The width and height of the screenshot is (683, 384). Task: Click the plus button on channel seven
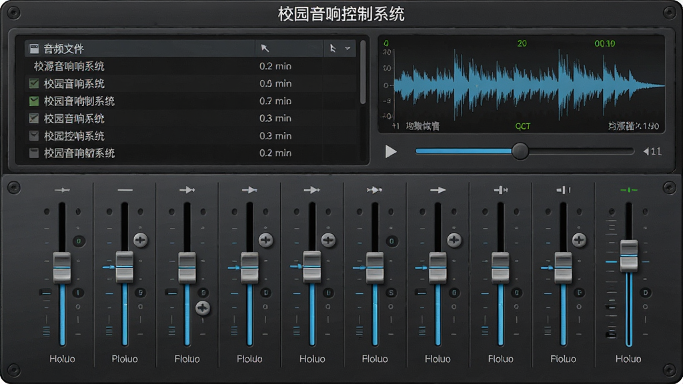[x=454, y=240]
